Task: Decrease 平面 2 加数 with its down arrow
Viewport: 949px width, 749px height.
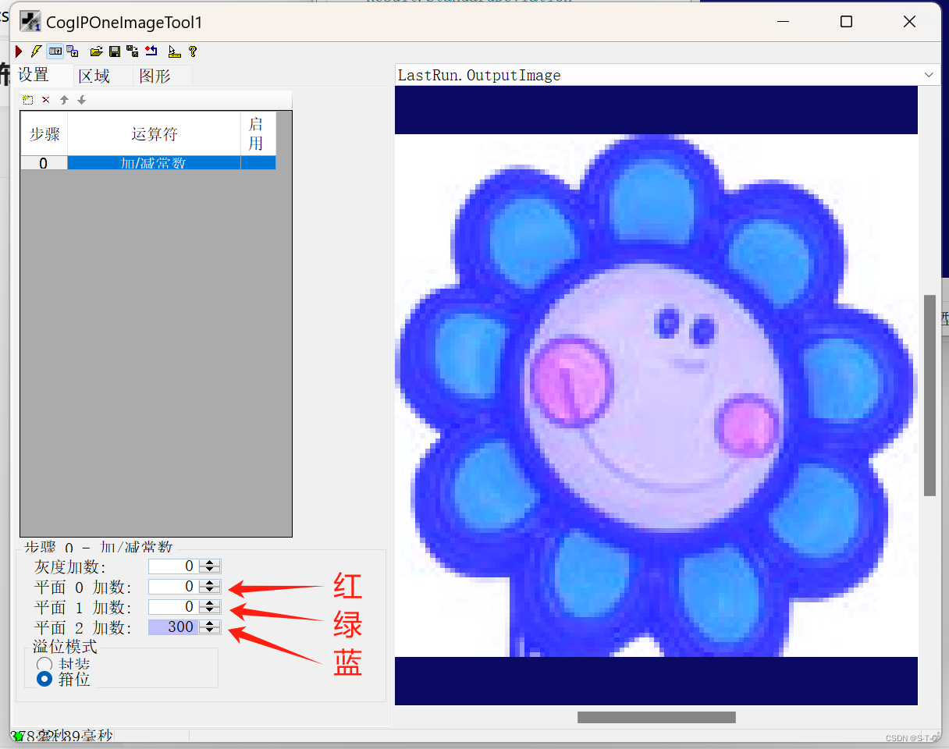Action: (x=210, y=631)
